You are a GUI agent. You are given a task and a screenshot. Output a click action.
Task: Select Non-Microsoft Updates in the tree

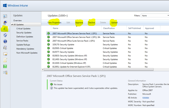tap(27, 53)
